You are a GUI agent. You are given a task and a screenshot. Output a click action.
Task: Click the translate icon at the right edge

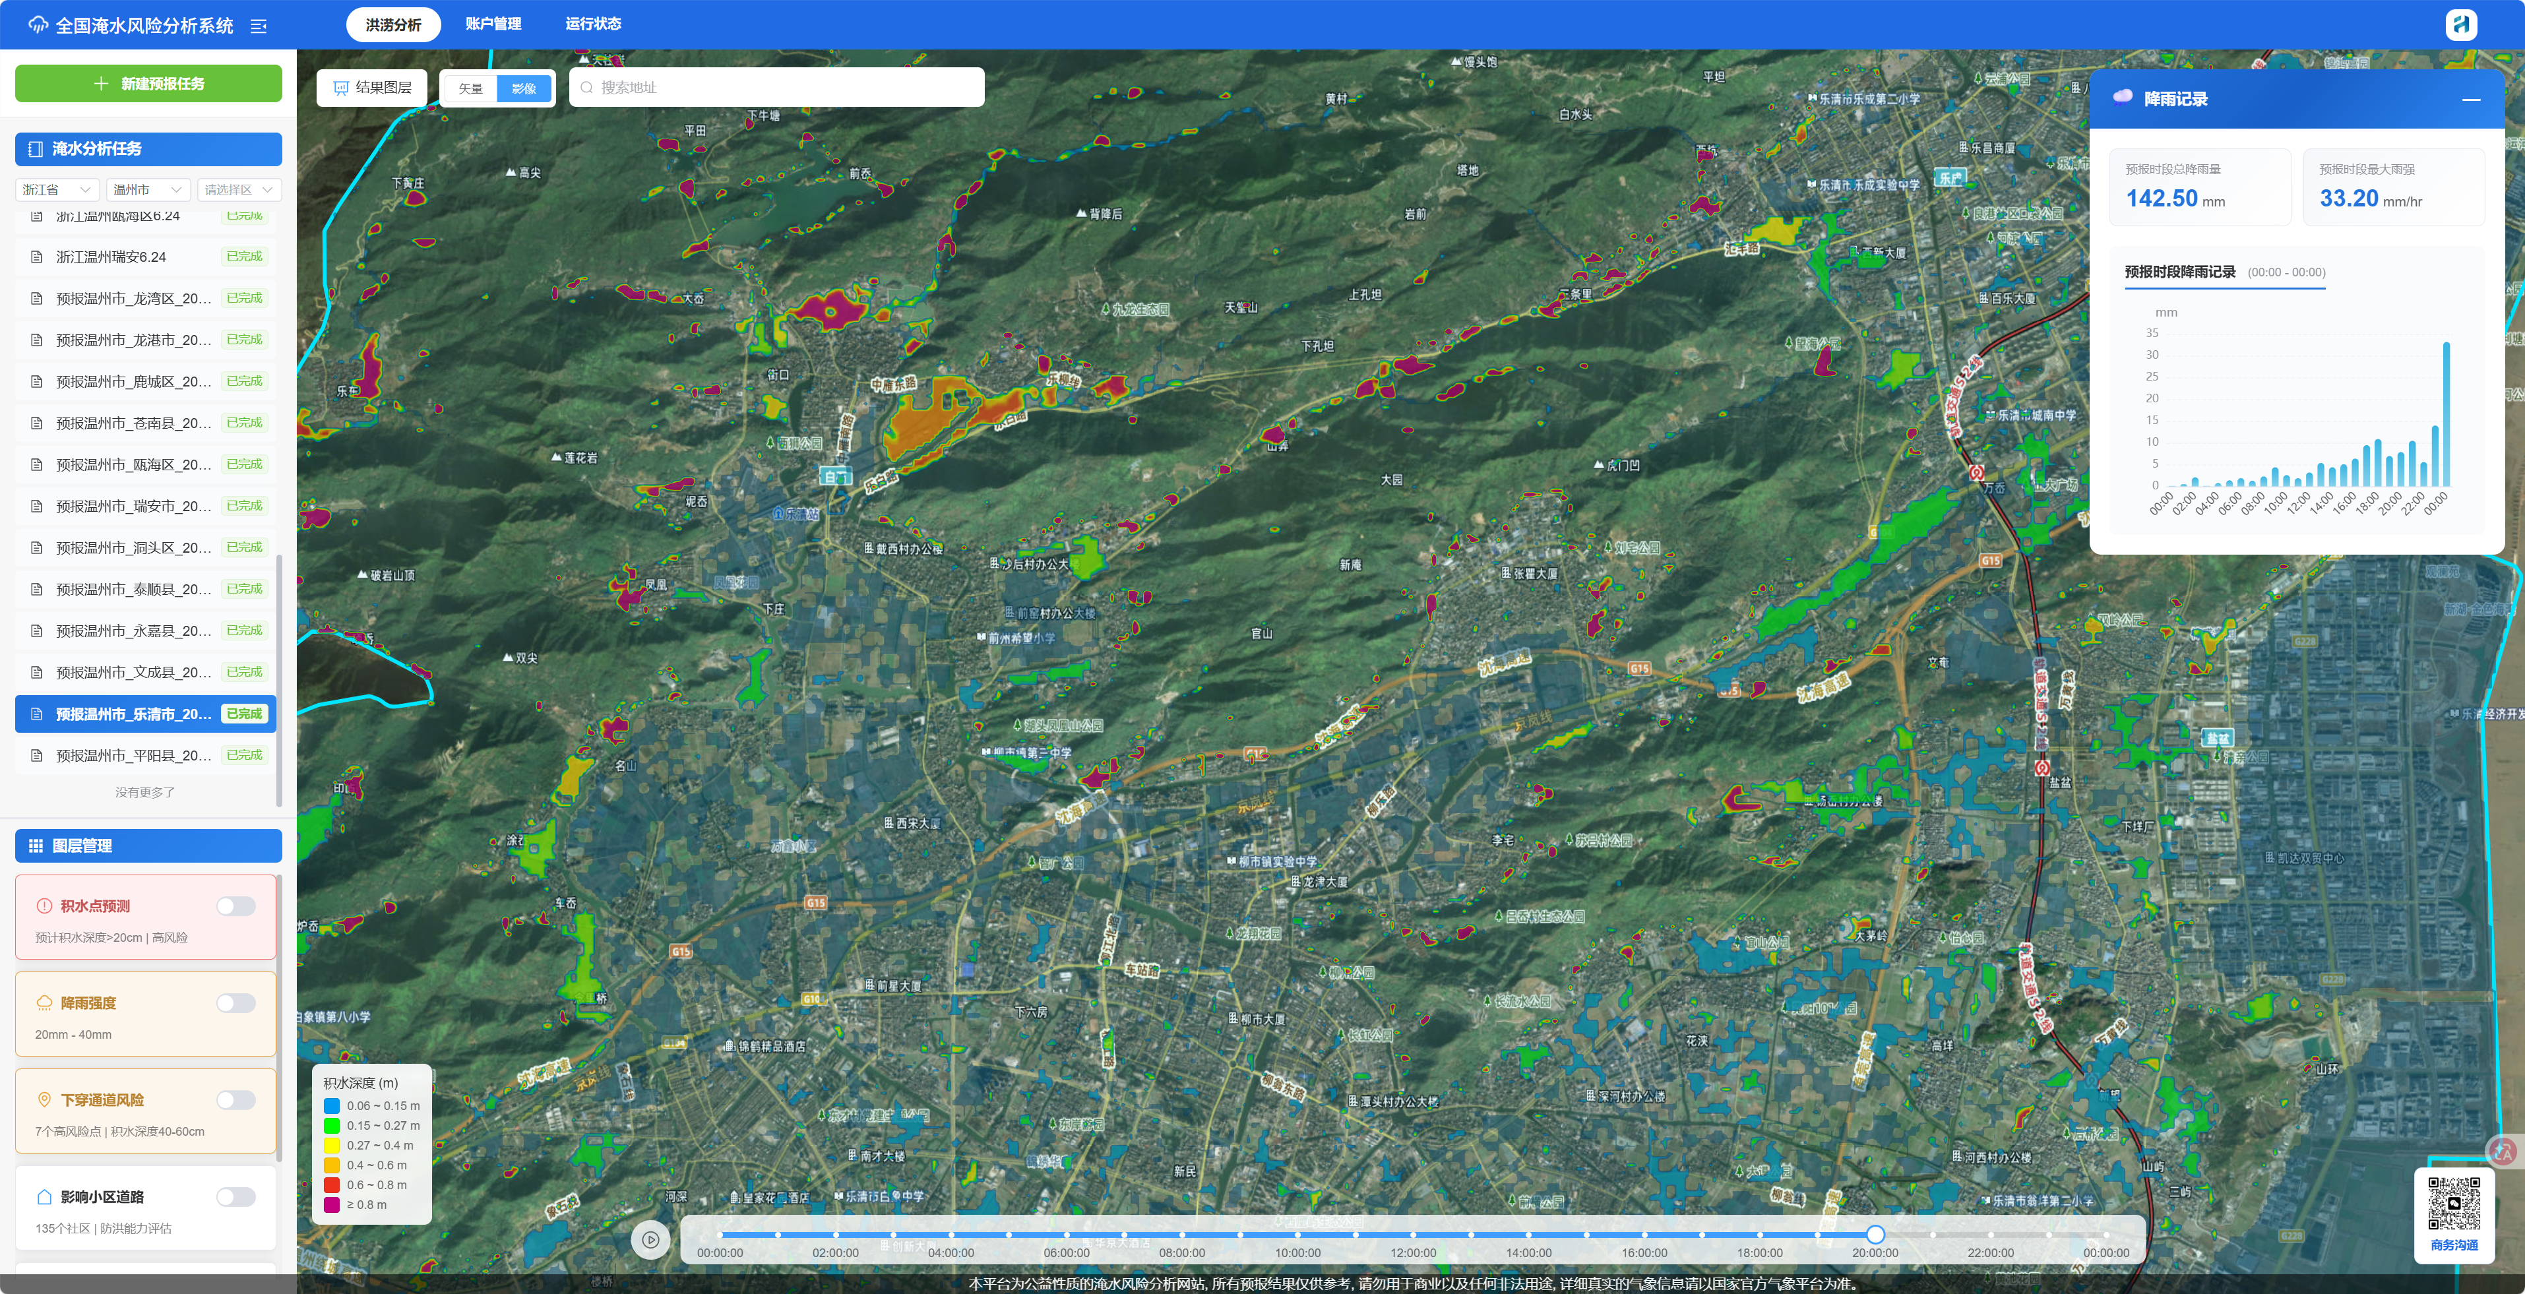(2503, 1151)
